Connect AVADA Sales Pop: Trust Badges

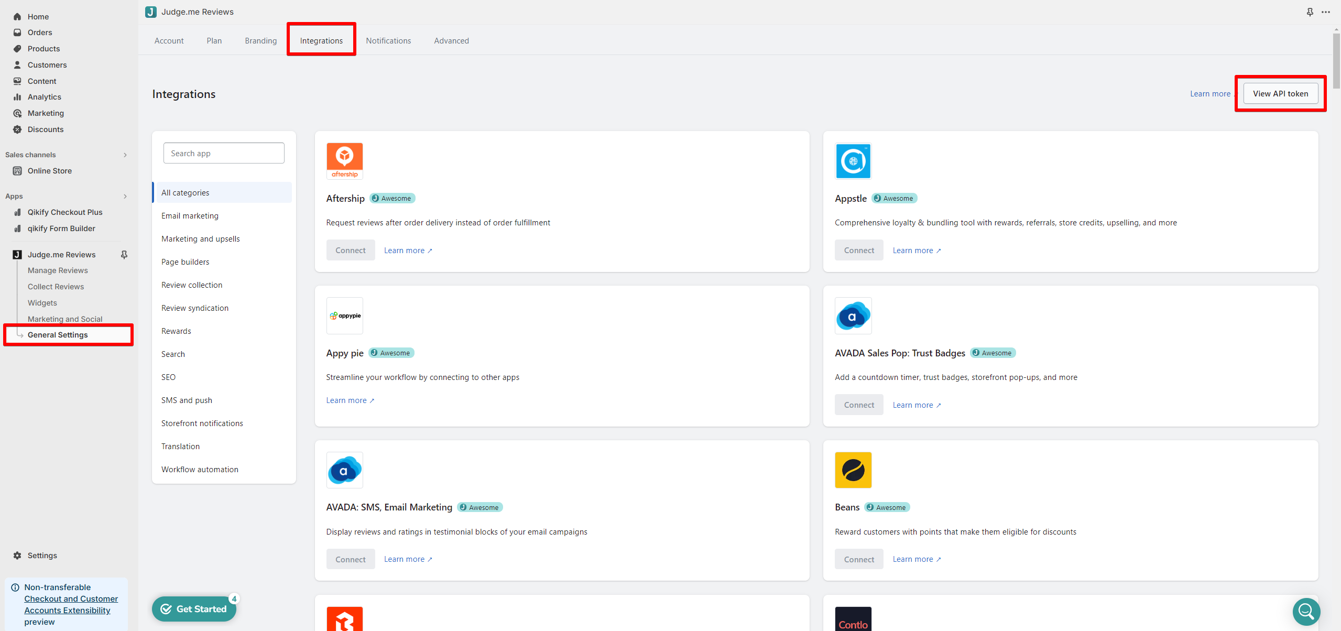pos(859,405)
